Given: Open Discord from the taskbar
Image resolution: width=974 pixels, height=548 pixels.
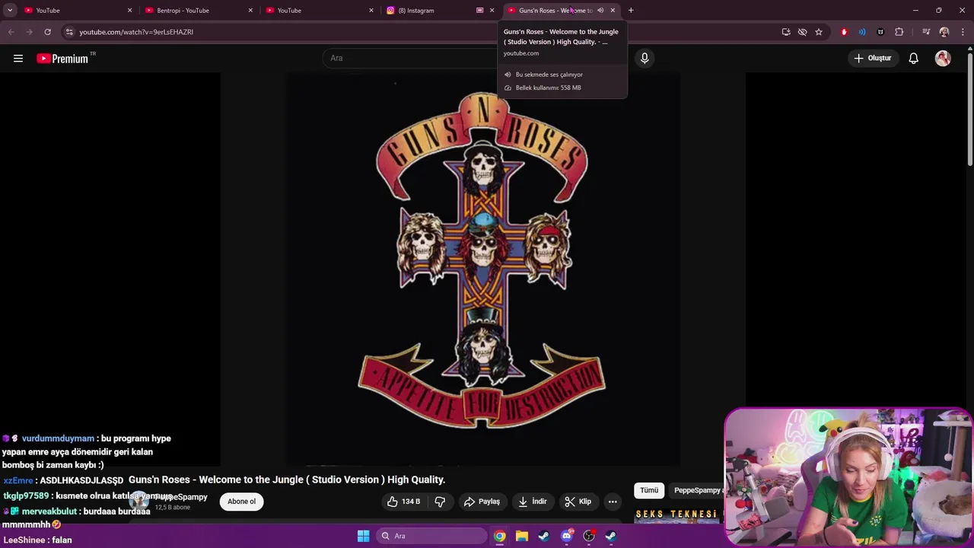Looking at the screenshot, I should (566, 536).
